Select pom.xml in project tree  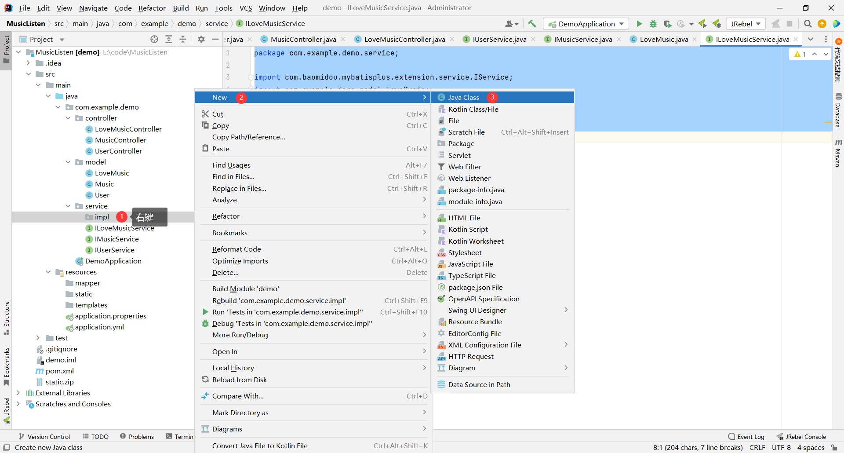click(x=59, y=371)
